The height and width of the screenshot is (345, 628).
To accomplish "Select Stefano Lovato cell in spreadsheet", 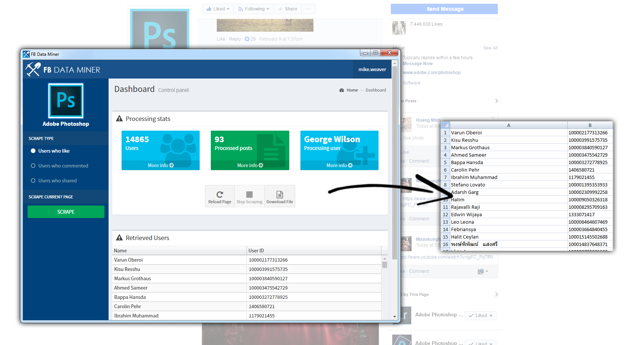I will click(x=509, y=185).
